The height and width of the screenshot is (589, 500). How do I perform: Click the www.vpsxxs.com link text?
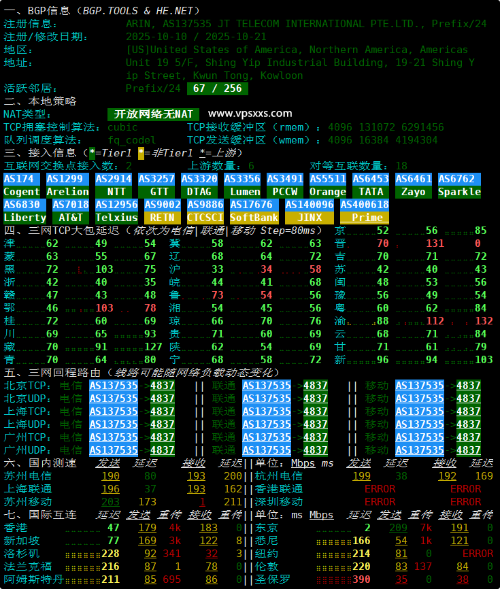pyautogui.click(x=250, y=114)
